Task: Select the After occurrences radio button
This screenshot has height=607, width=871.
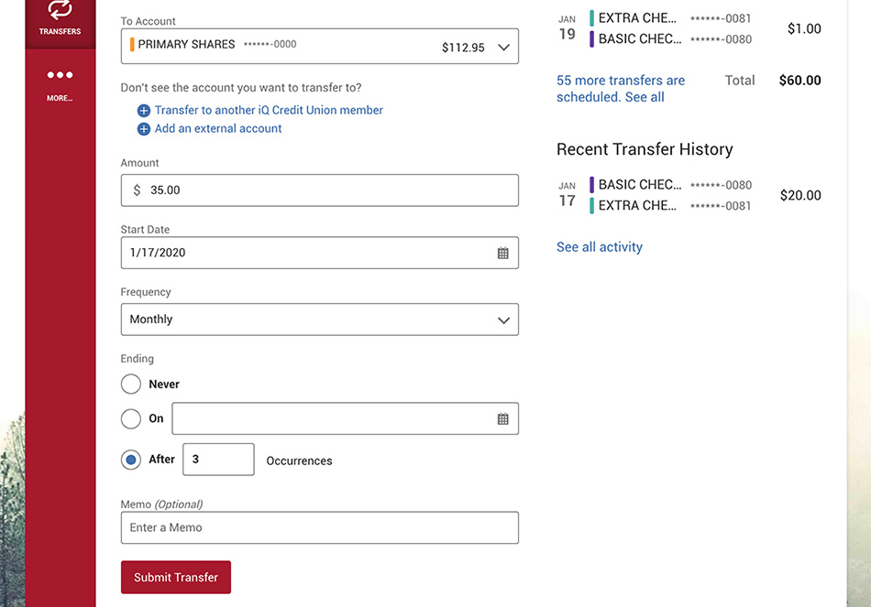Action: point(131,460)
